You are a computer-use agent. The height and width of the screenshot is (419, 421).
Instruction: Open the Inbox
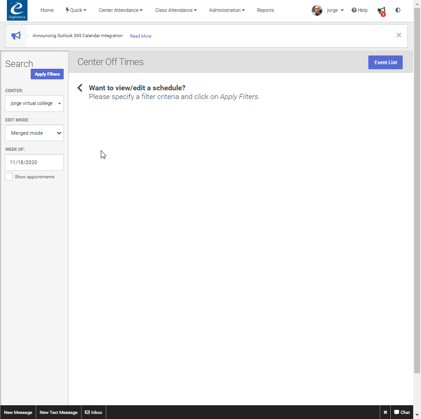[93, 412]
